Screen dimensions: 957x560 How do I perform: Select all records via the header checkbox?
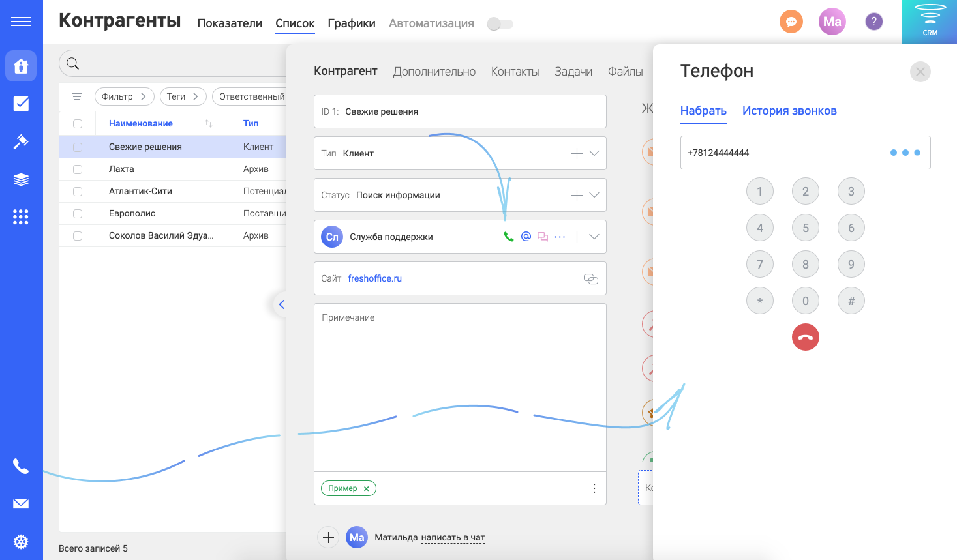78,123
